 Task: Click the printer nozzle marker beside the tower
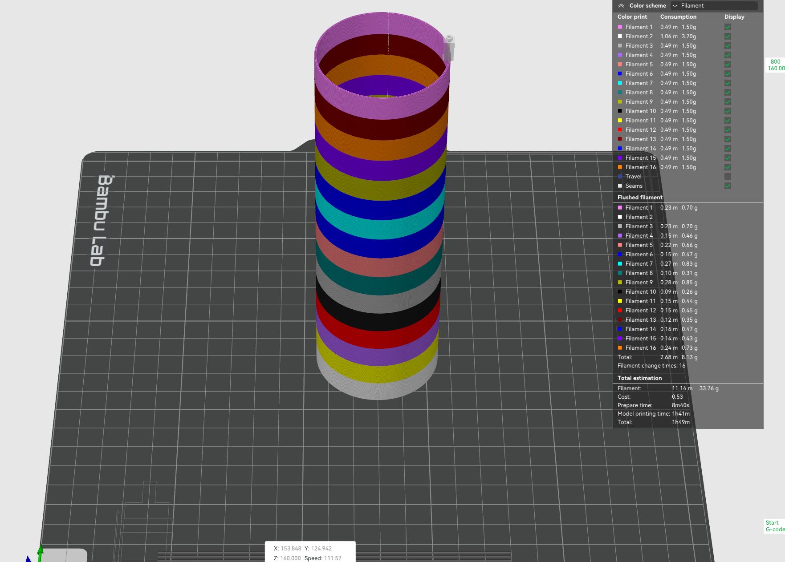click(x=449, y=48)
